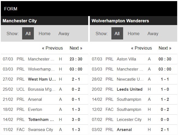Click the Manchester City team header
178x137 pixels.
pyautogui.click(x=20, y=21)
